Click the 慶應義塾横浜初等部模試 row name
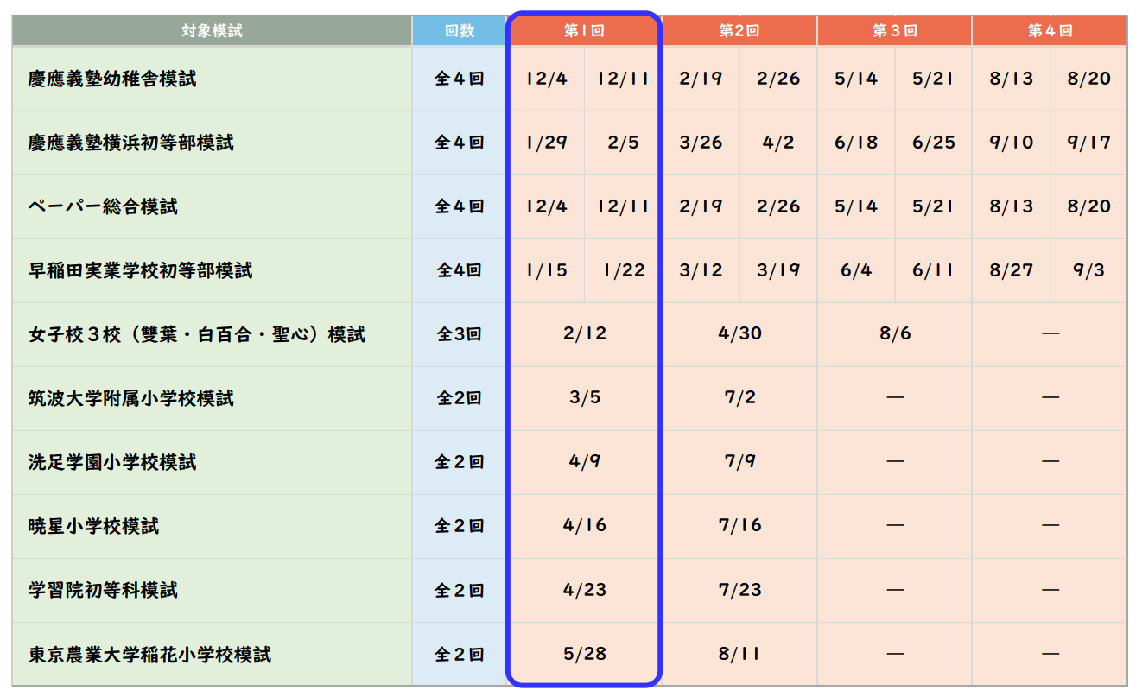Viewport: 1136px width, 697px height. 130,143
